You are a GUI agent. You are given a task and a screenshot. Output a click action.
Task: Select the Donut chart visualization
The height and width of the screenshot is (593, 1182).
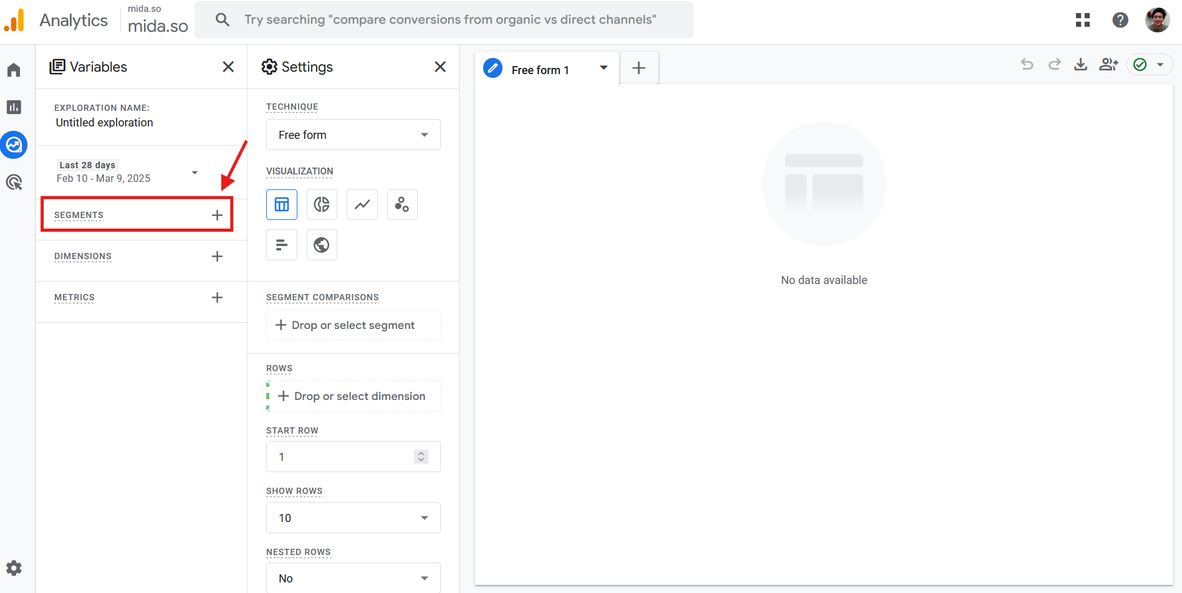click(322, 204)
